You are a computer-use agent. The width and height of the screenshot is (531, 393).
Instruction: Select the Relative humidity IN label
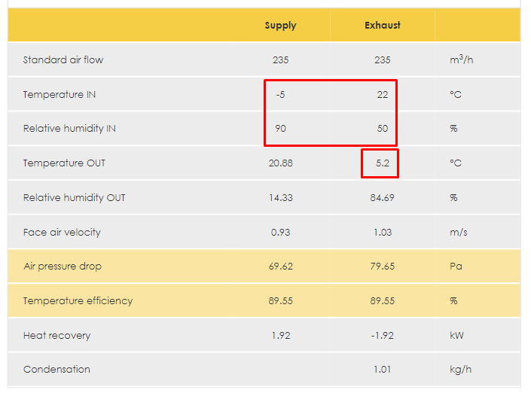(x=69, y=128)
